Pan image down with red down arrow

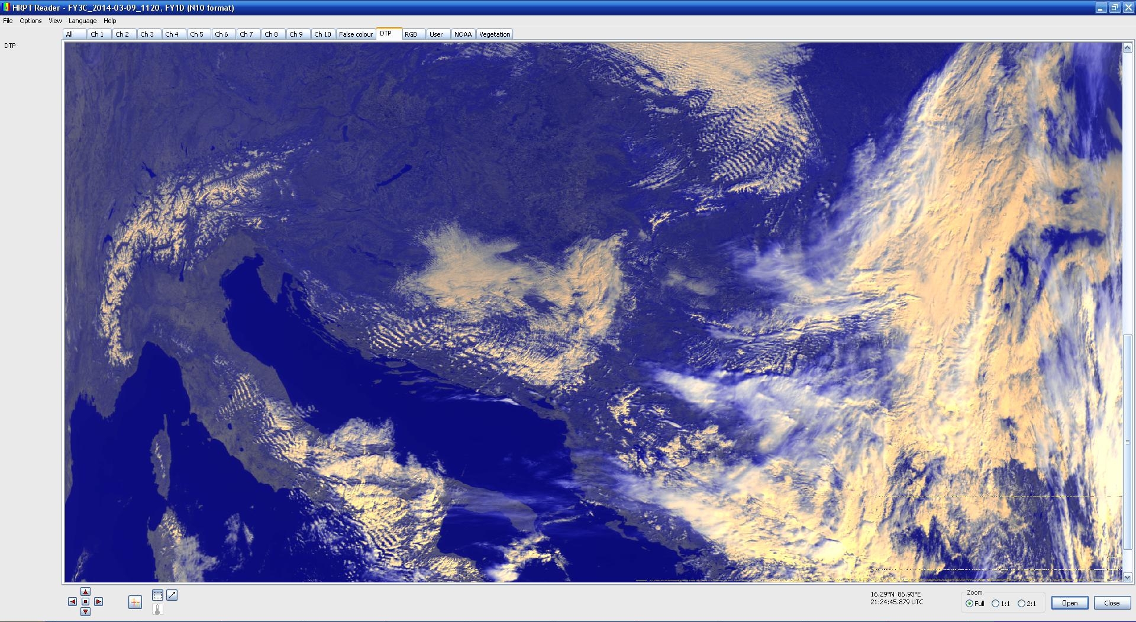85,611
